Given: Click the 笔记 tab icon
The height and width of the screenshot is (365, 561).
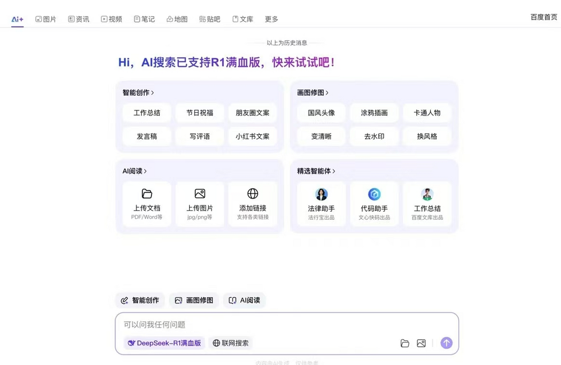Looking at the screenshot, I should tap(137, 19).
